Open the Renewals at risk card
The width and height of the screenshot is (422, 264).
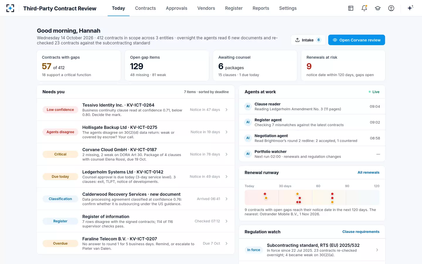343,66
